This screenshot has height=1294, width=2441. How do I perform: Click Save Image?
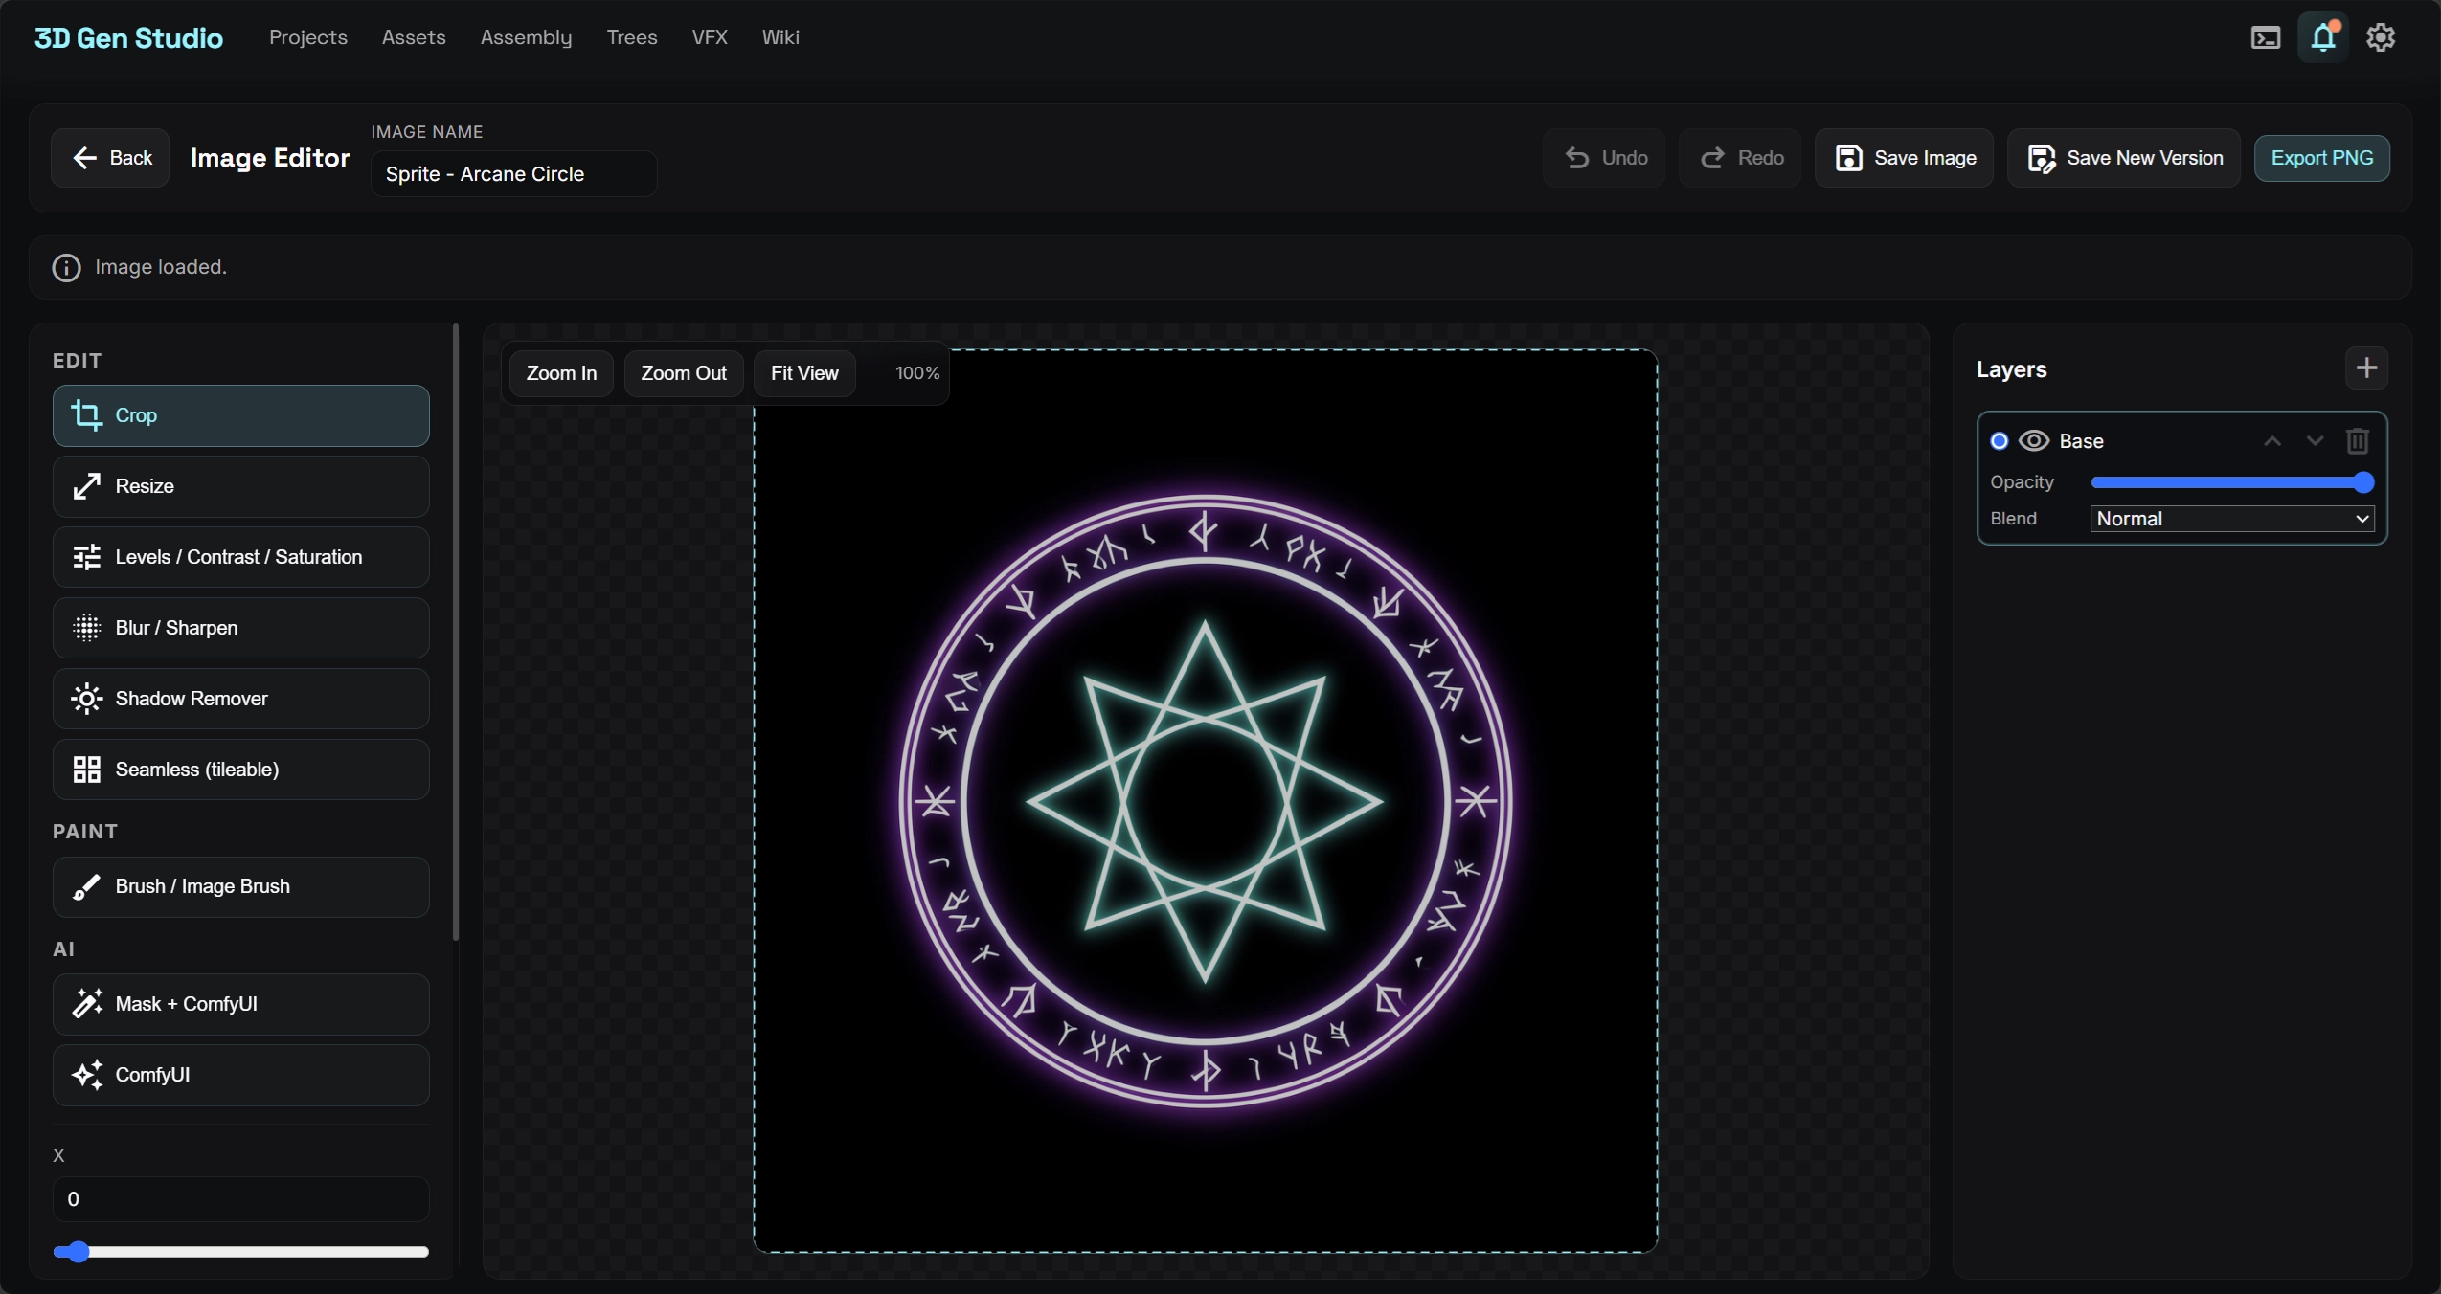[x=1904, y=158]
